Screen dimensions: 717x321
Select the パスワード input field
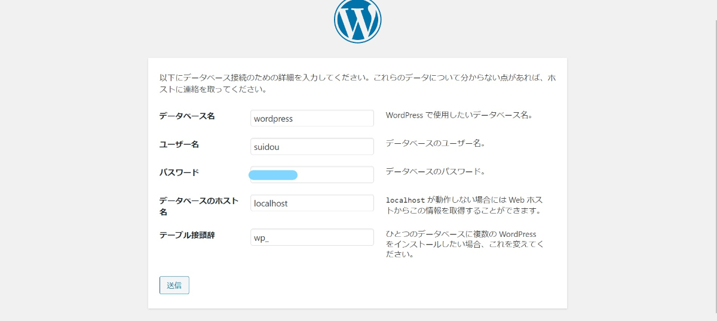point(312,175)
